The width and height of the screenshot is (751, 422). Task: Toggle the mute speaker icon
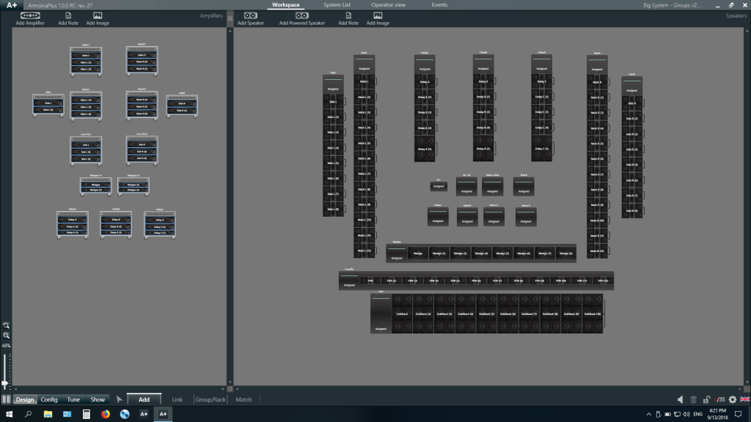(x=681, y=399)
